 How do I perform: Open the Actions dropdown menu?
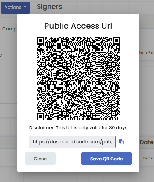pyautogui.click(x=15, y=7)
